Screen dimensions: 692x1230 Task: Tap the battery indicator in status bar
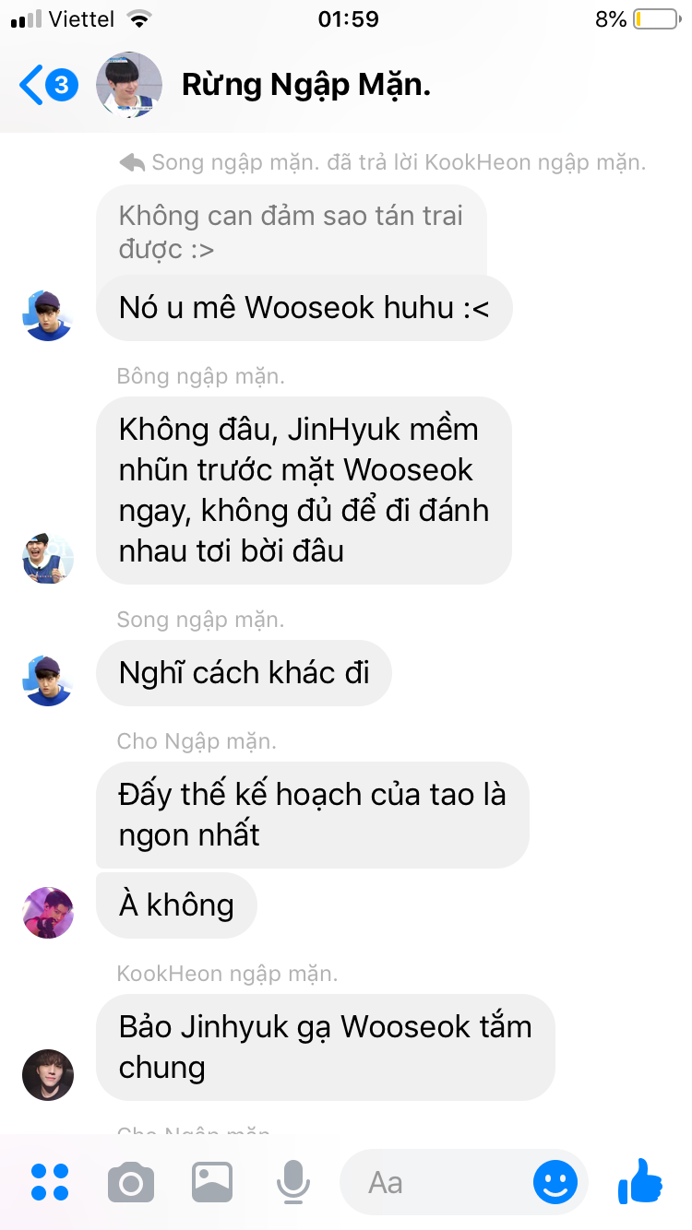click(655, 19)
